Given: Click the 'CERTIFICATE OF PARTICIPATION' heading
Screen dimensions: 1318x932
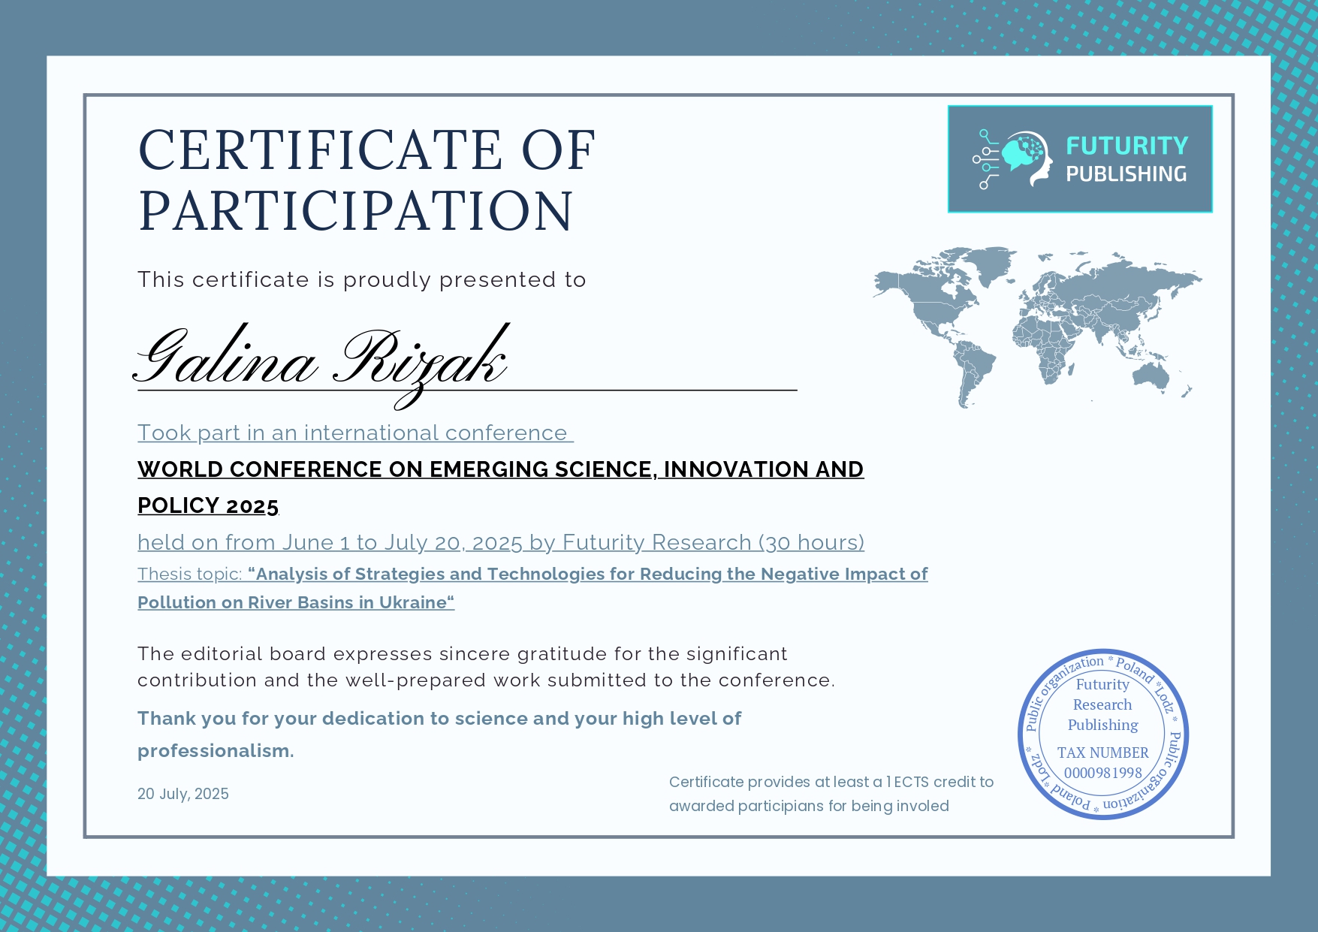Looking at the screenshot, I should (366, 180).
